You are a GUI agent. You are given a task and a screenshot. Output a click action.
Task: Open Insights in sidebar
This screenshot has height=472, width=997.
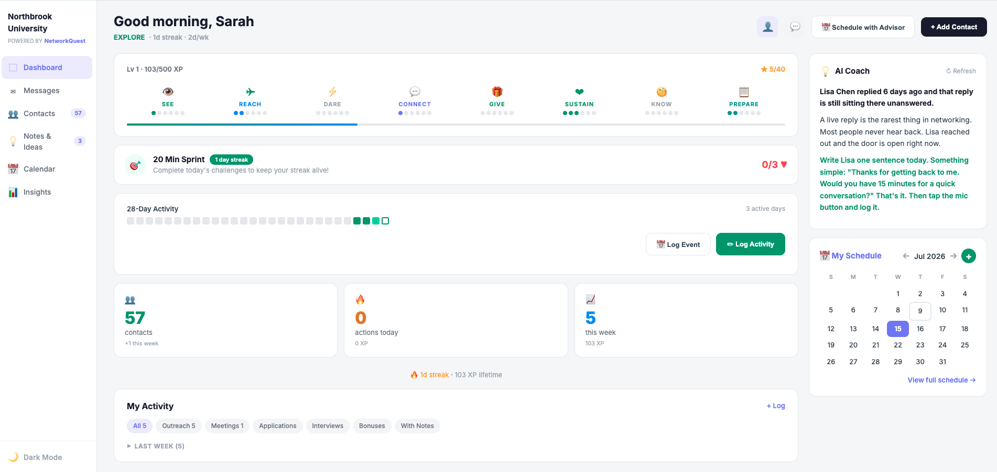pyautogui.click(x=47, y=192)
